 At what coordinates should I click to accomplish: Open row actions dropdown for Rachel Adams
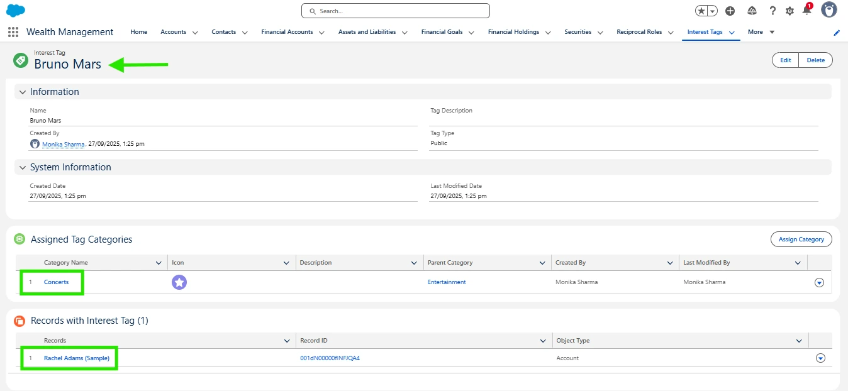tap(820, 358)
